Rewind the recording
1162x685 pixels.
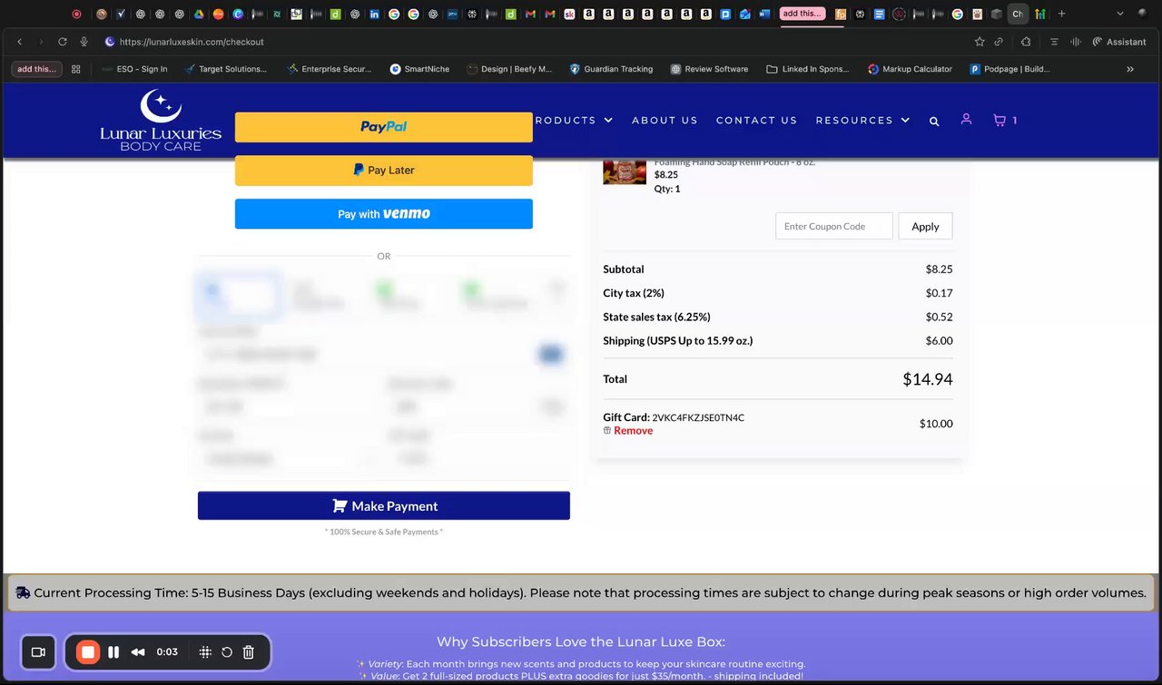pos(138,651)
